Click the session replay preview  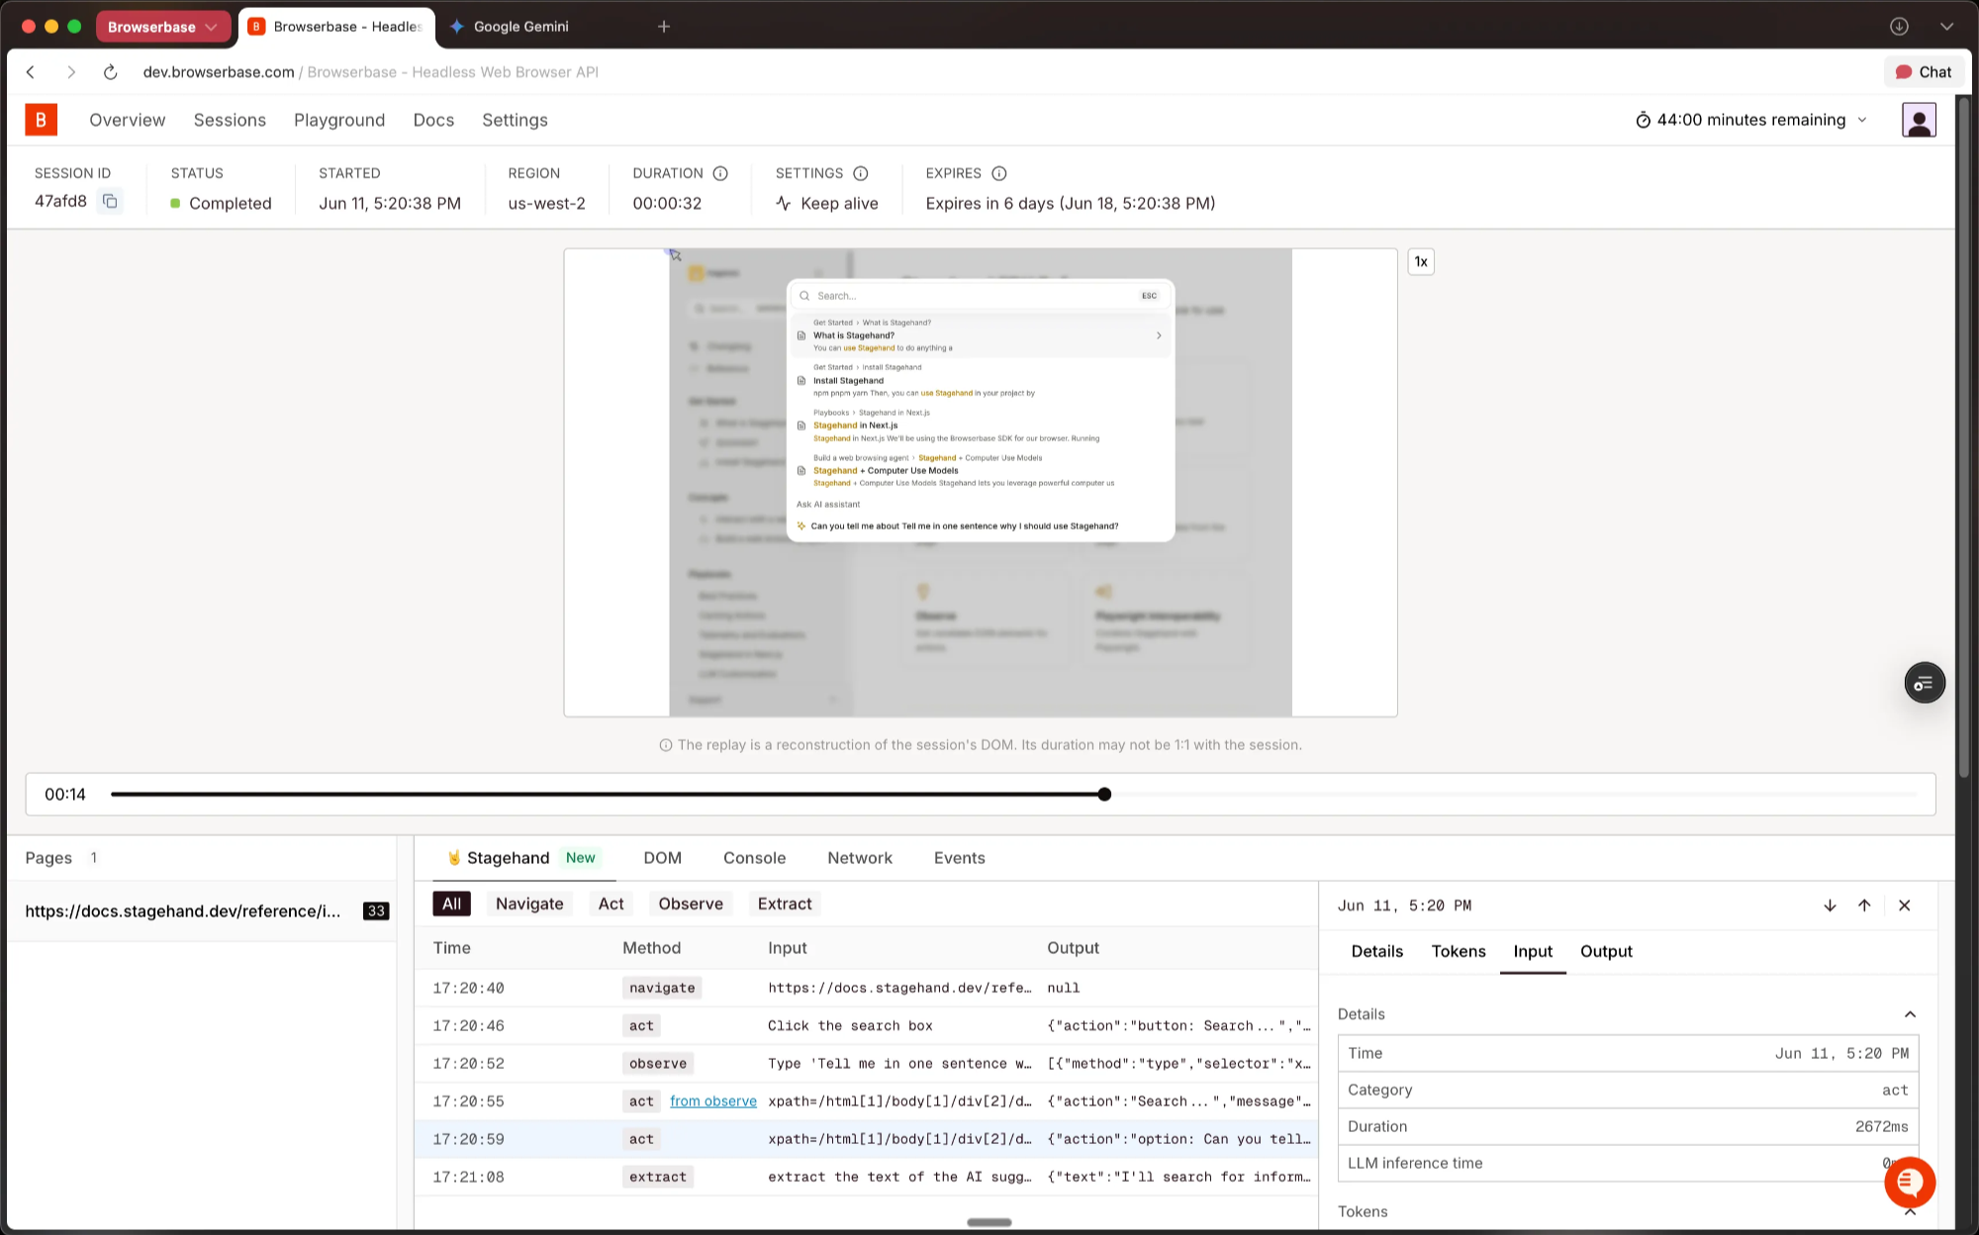click(981, 483)
